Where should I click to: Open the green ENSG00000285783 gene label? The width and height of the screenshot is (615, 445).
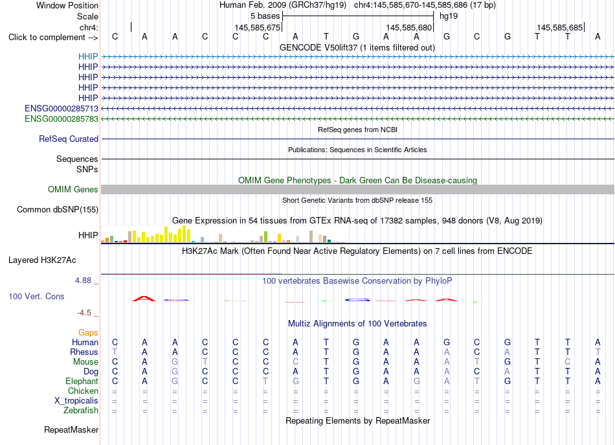click(61, 119)
